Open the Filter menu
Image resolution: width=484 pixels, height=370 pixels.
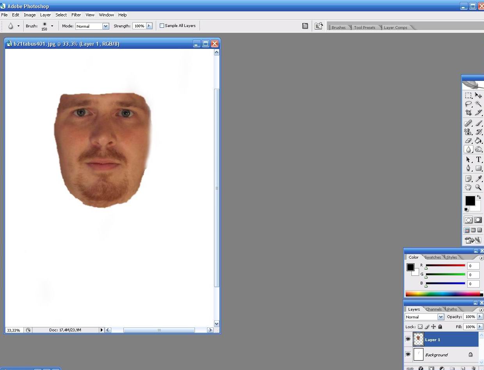[x=76, y=15]
